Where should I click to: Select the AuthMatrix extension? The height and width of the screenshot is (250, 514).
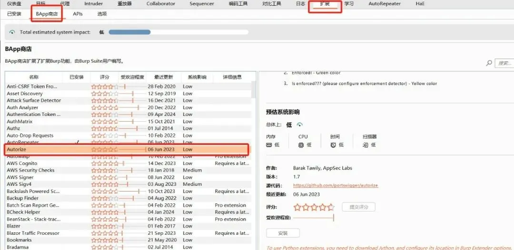point(128,121)
